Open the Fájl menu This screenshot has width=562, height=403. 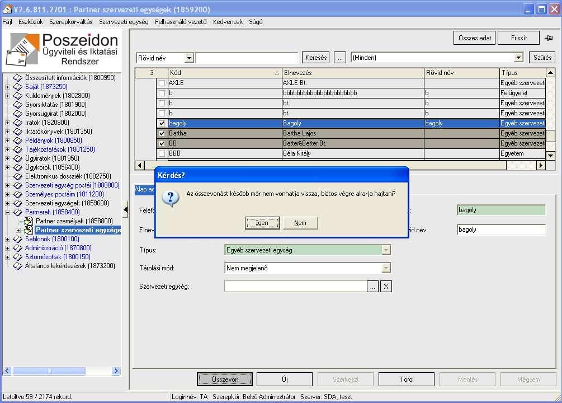point(7,22)
